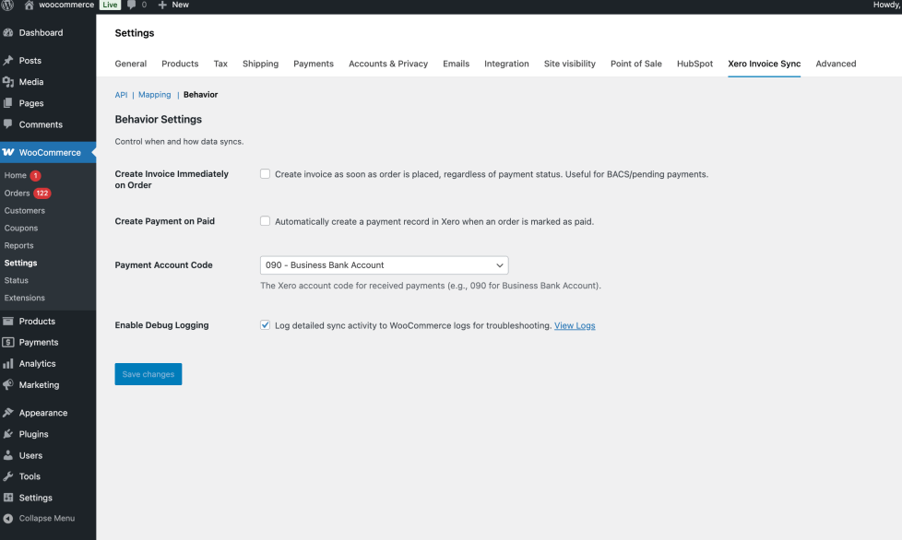The image size is (902, 540).
Task: Open the comments bubble icon in admin bar
Action: 131,5
